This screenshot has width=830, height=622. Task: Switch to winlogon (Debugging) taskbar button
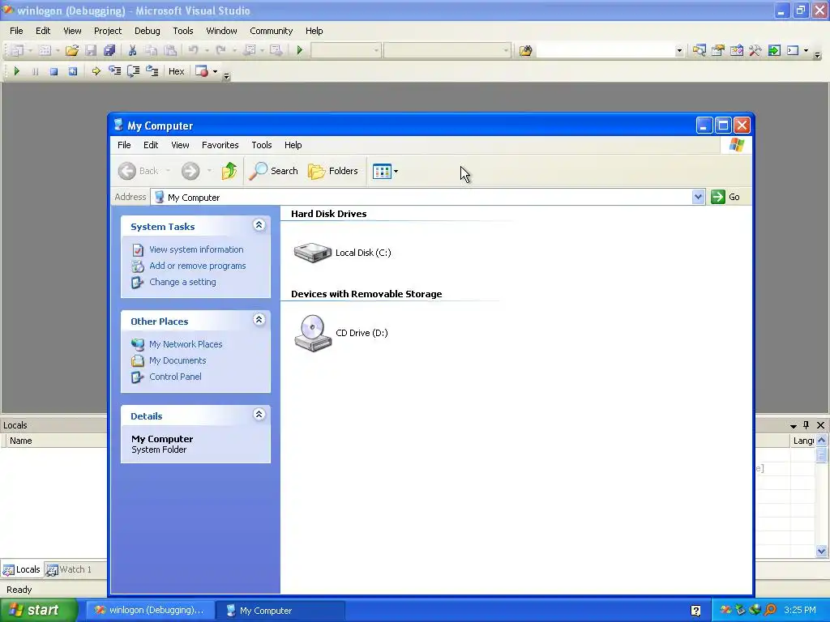(150, 611)
